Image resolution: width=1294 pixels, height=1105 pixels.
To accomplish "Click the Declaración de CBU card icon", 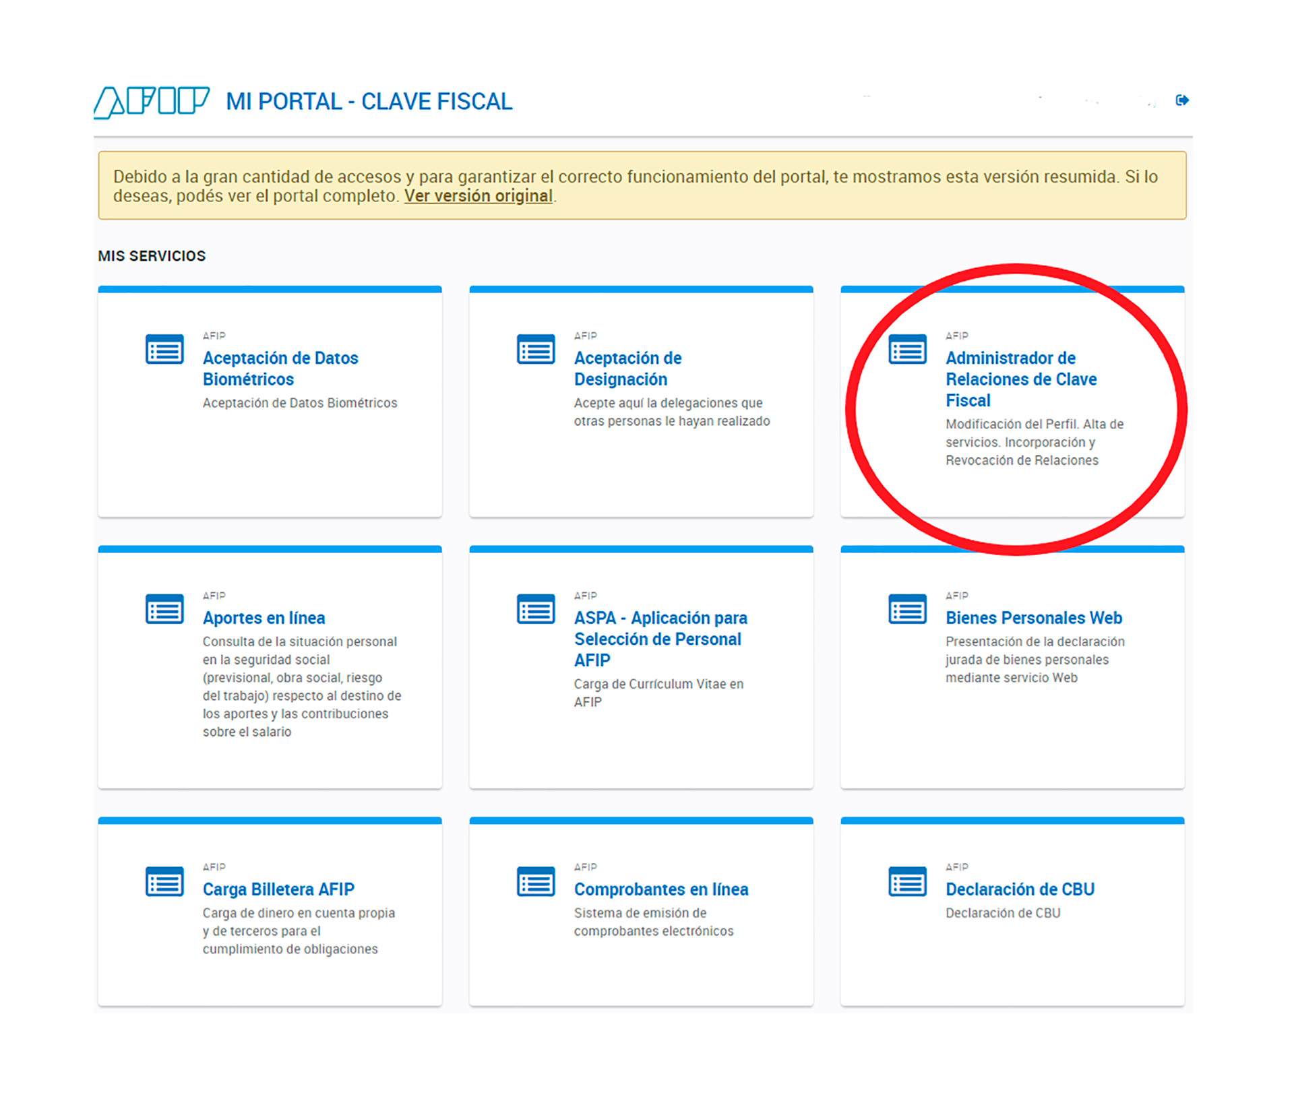I will tap(907, 881).
